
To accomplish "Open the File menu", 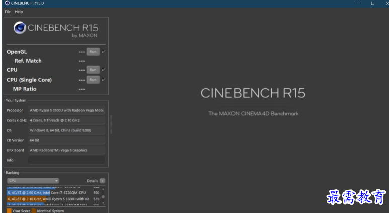I will pos(8,12).
